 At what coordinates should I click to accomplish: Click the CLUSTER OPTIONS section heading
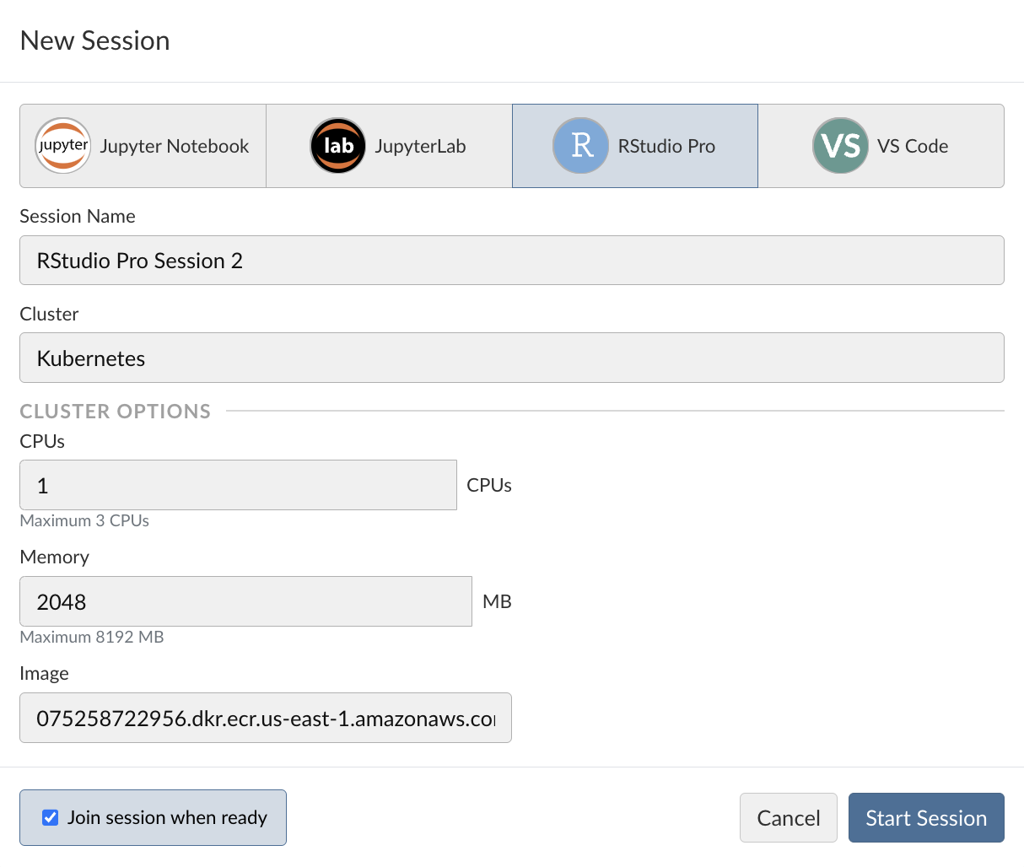[x=116, y=411]
